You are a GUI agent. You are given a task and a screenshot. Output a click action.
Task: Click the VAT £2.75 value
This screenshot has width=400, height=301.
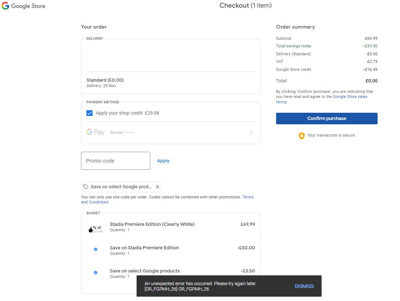[x=372, y=61]
